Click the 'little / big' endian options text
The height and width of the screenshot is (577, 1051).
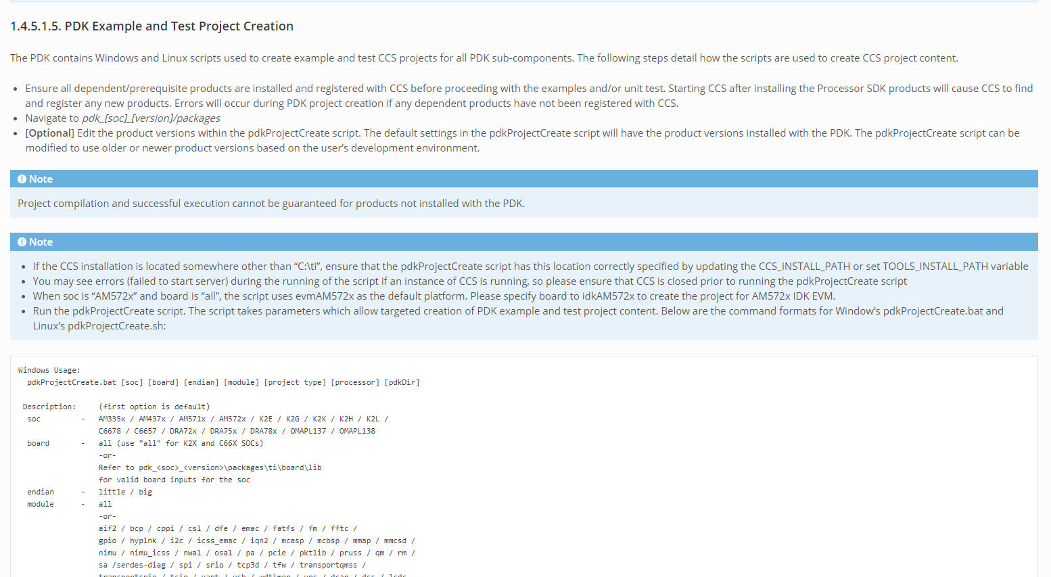point(125,492)
